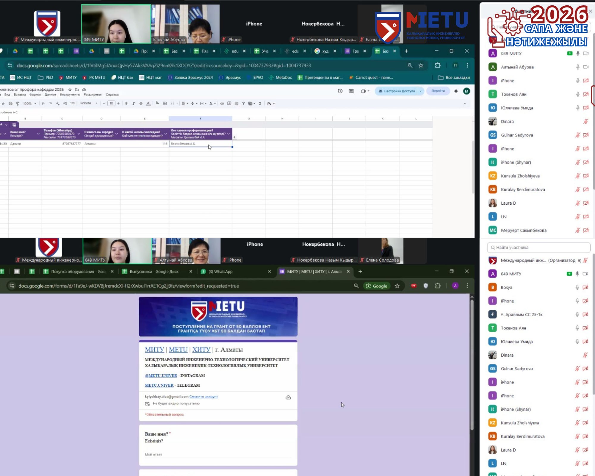Click the Настройки Доступа share button
595x476 pixels.
click(x=397, y=91)
